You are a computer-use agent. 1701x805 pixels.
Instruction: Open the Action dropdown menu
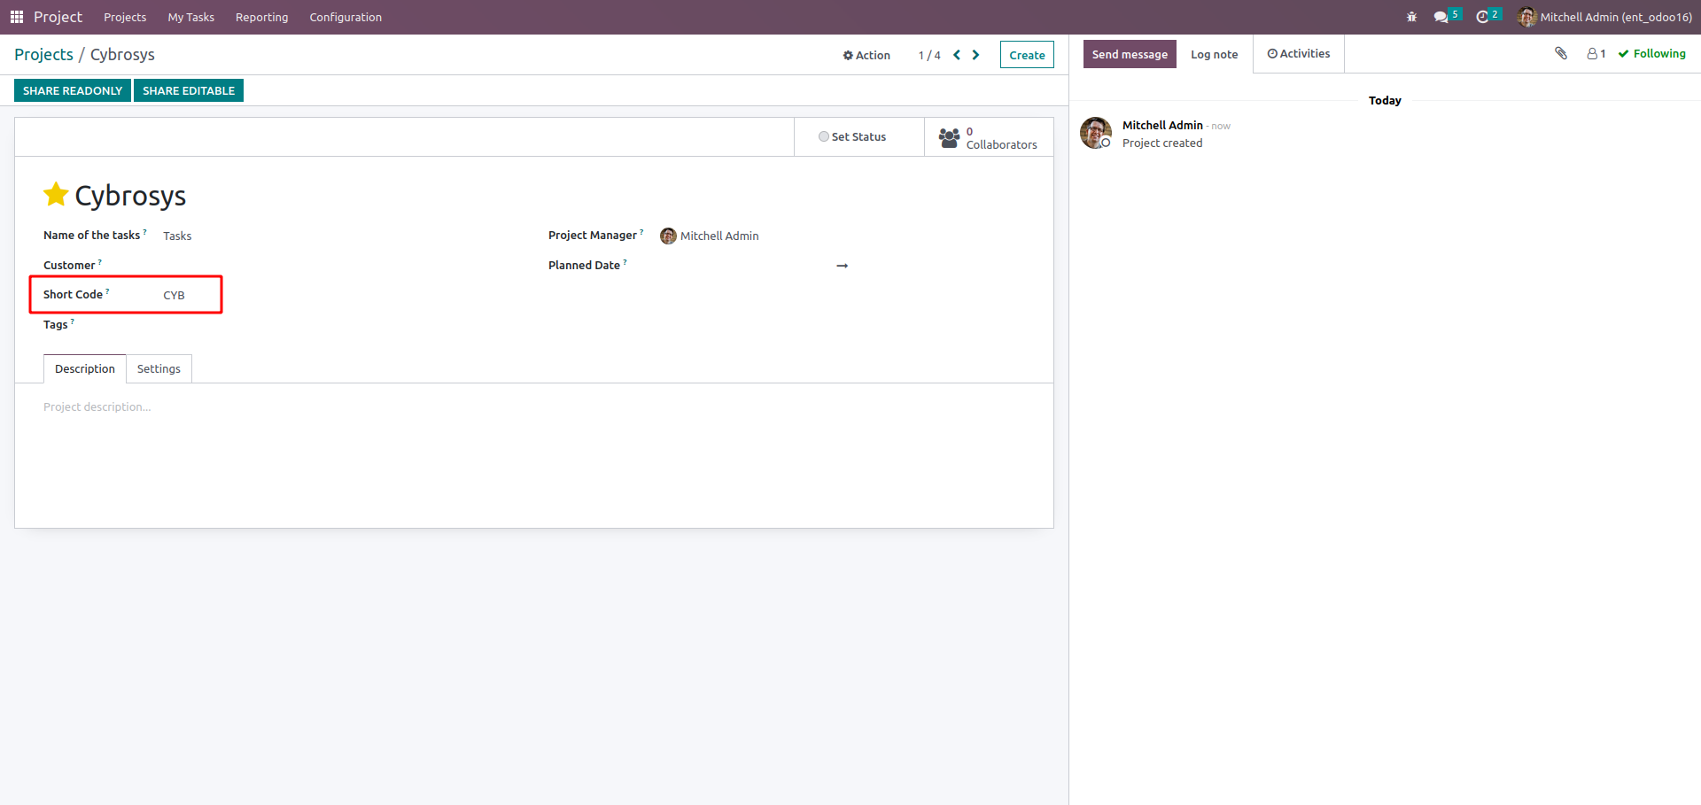[866, 55]
